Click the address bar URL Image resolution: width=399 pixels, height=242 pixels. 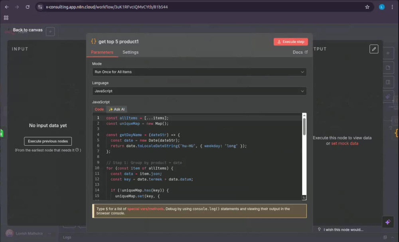click(107, 7)
